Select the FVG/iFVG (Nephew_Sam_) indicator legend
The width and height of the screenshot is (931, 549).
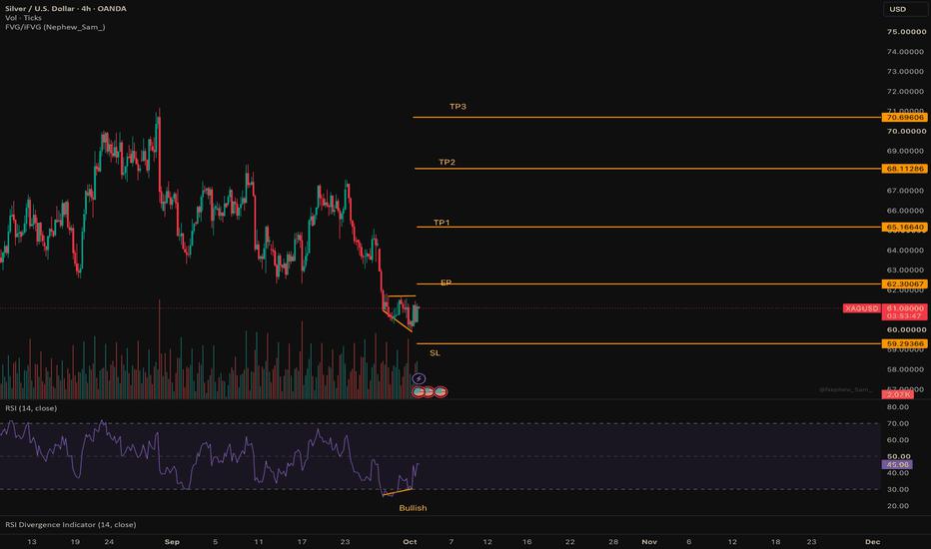pyautogui.click(x=55, y=27)
